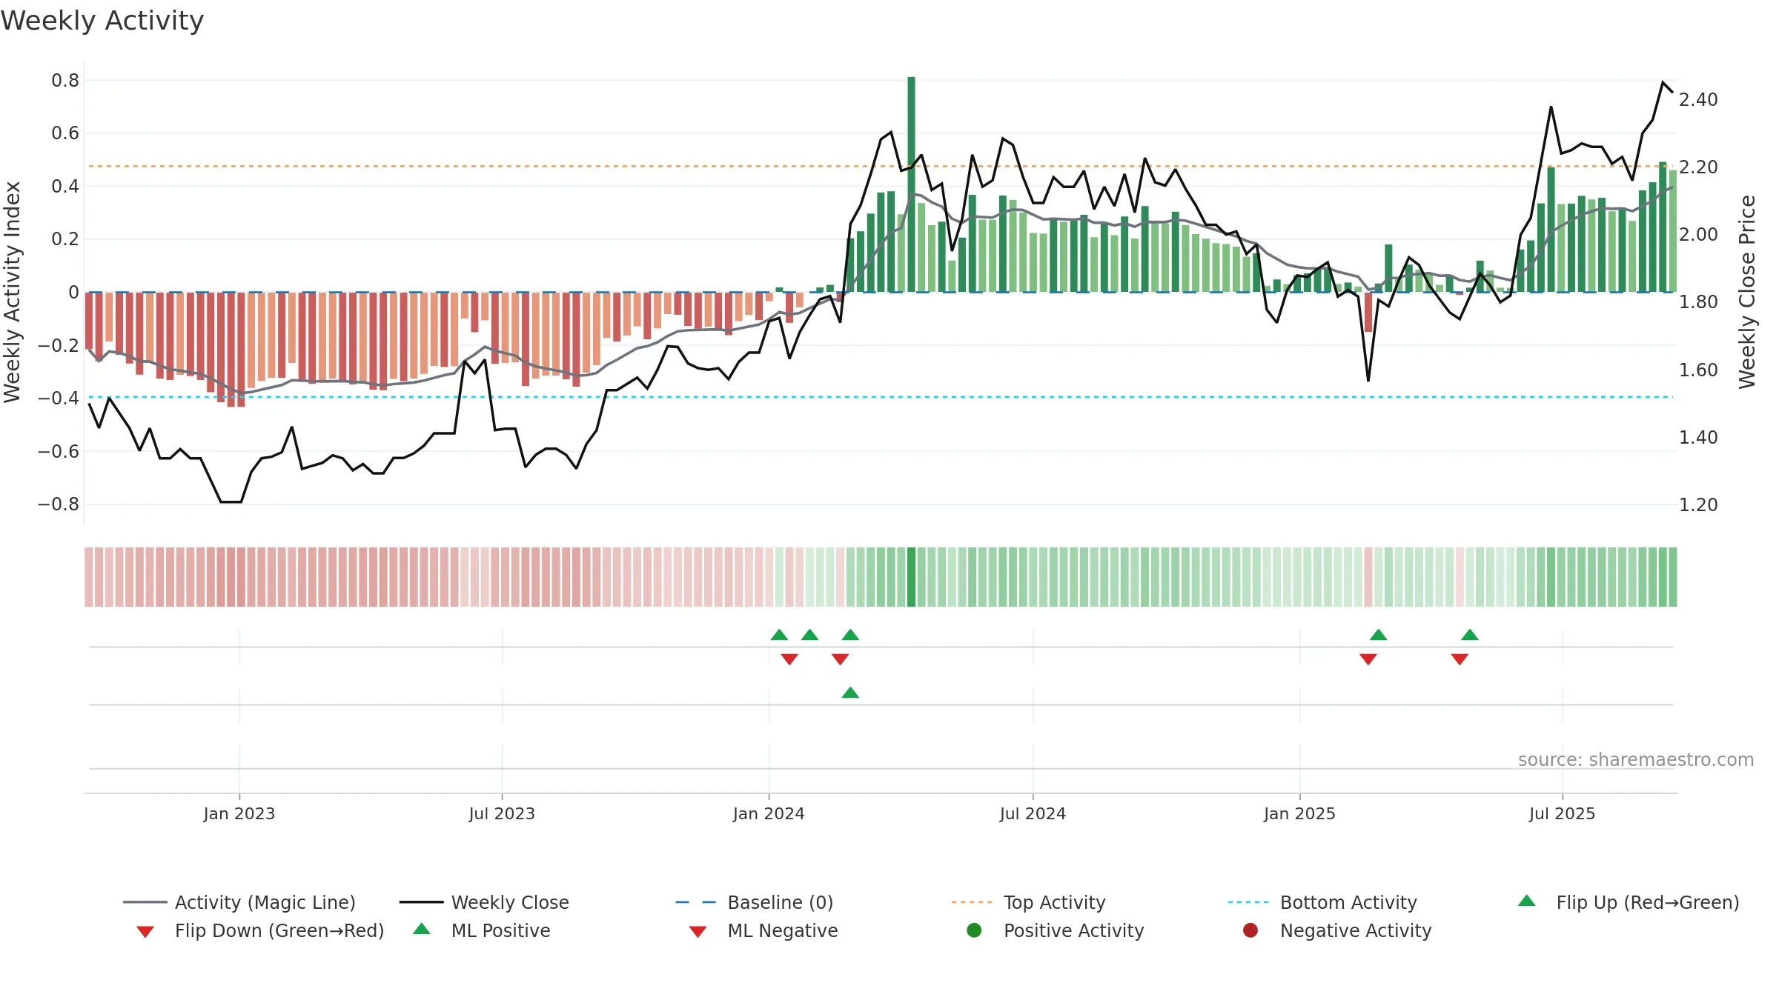Click the last Flip Up triangle before Jul 2025
The height and width of the screenshot is (1000, 1779).
coord(1470,635)
